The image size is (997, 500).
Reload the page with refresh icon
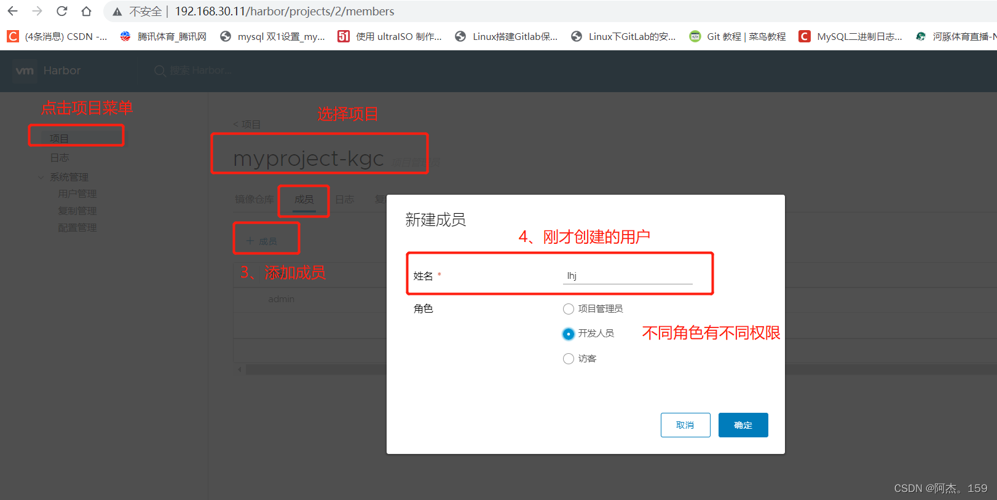point(61,11)
